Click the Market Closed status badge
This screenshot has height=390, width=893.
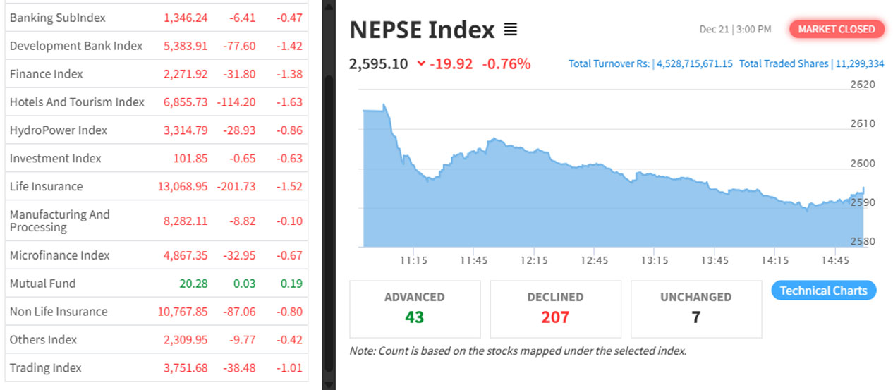837,29
